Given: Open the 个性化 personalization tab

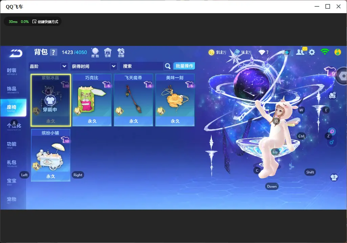Looking at the screenshot, I should pyautogui.click(x=14, y=126).
